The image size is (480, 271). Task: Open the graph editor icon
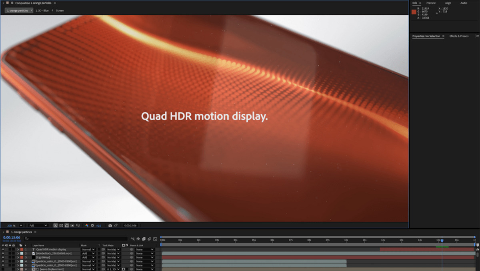pos(155,239)
